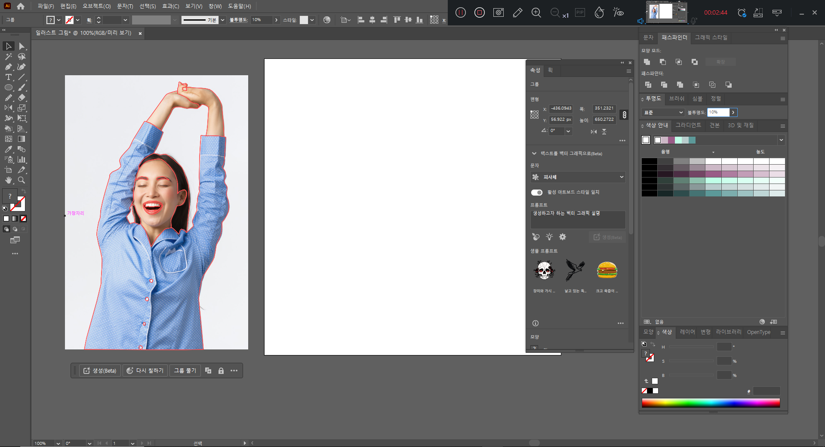Collapse 텍스트를 벡터 그래픽으로(Beta) section
This screenshot has width=825, height=447.
tap(534, 153)
